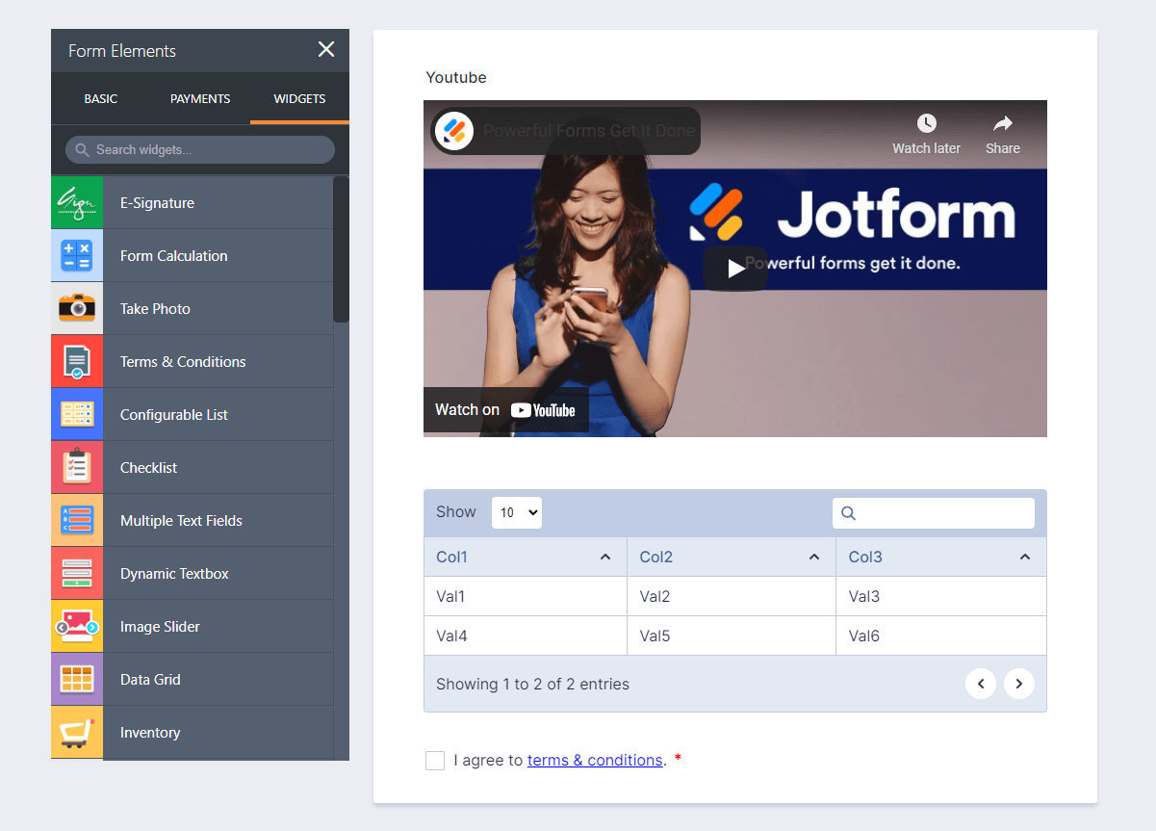Go to next table page
Viewport: 1156px width, 831px height.
click(x=1019, y=684)
